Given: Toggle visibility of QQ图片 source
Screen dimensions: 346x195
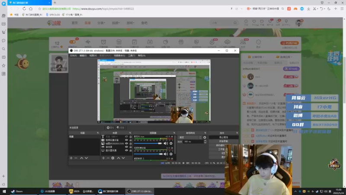Looking at the screenshot, I should (126, 143).
